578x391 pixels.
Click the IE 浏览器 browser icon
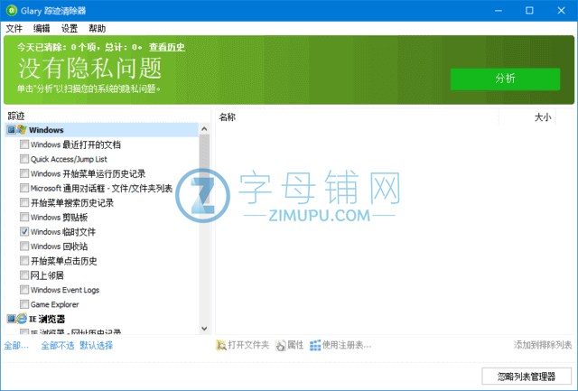(22, 319)
